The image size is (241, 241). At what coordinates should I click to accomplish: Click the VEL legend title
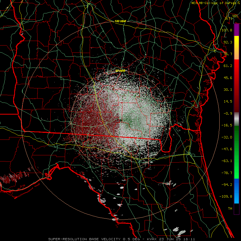(x=235, y=16)
